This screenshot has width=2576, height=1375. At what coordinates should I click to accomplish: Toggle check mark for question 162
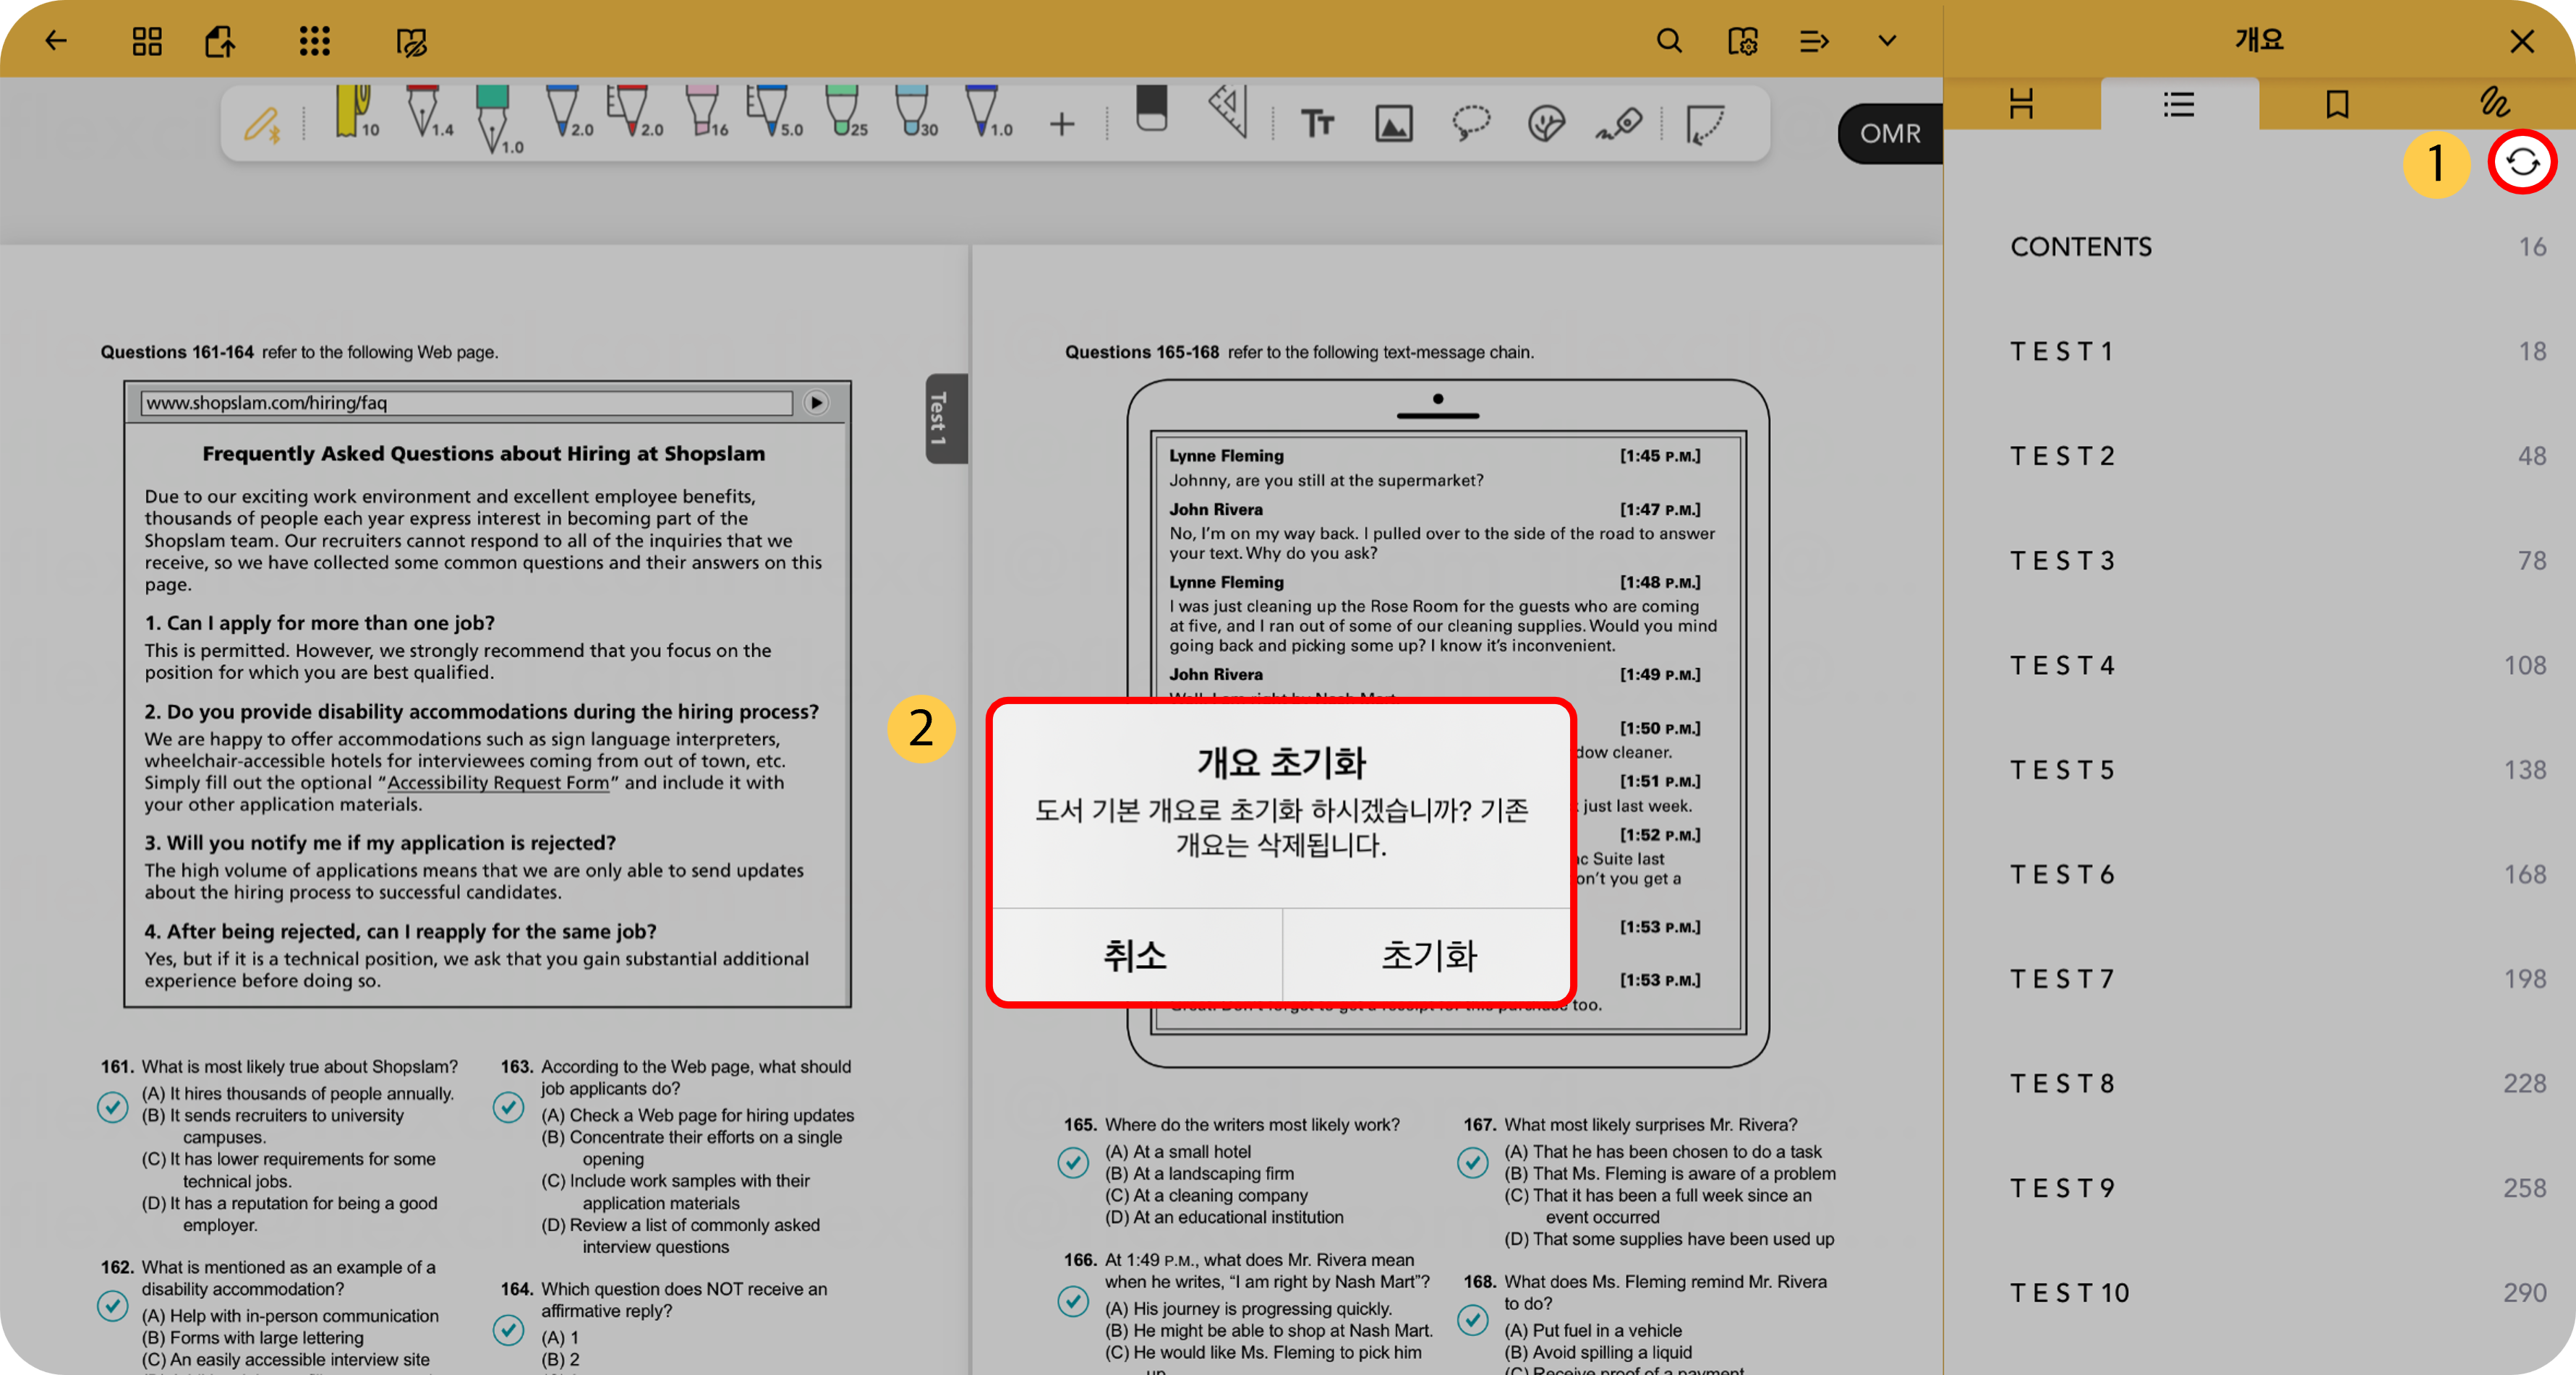point(113,1305)
